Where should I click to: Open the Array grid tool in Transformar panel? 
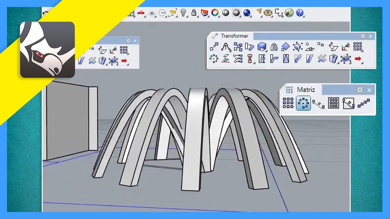click(x=357, y=47)
